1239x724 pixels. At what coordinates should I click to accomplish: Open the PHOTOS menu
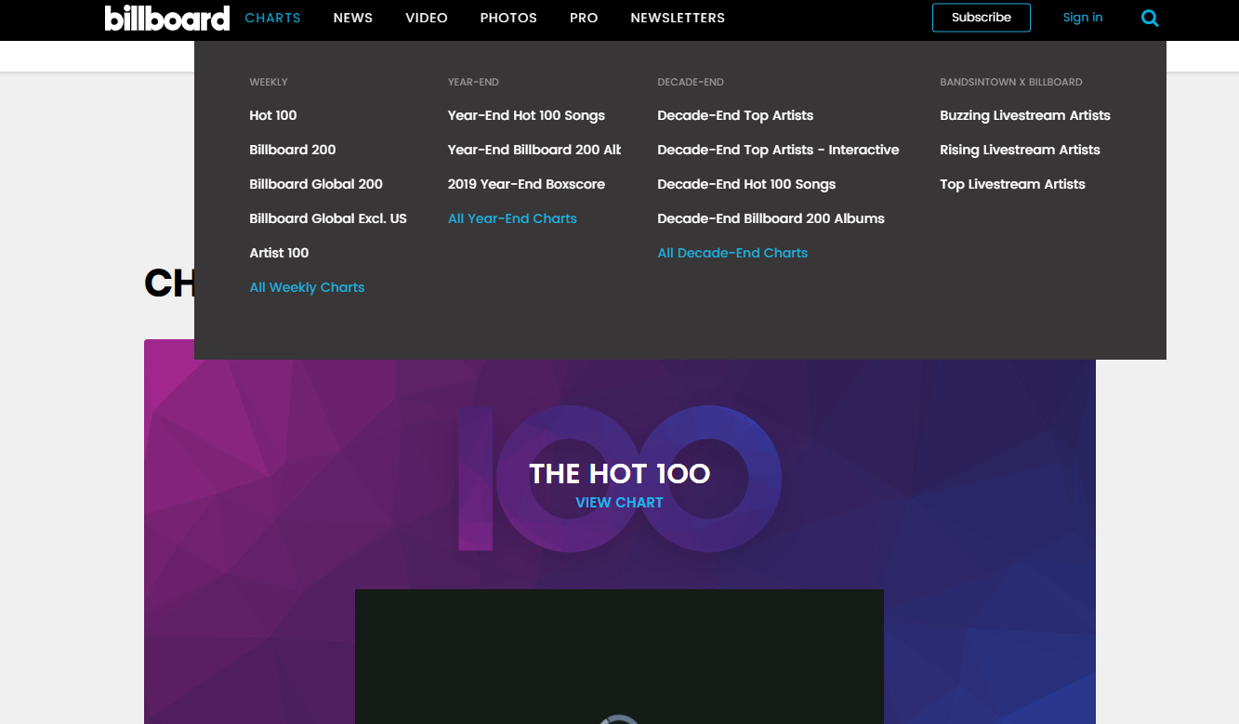[508, 18]
